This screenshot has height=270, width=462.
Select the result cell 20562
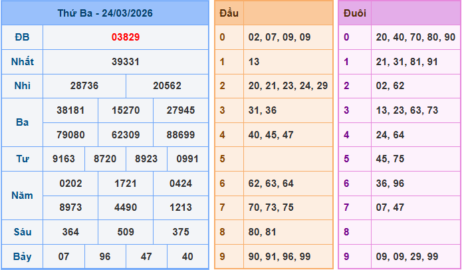(167, 86)
